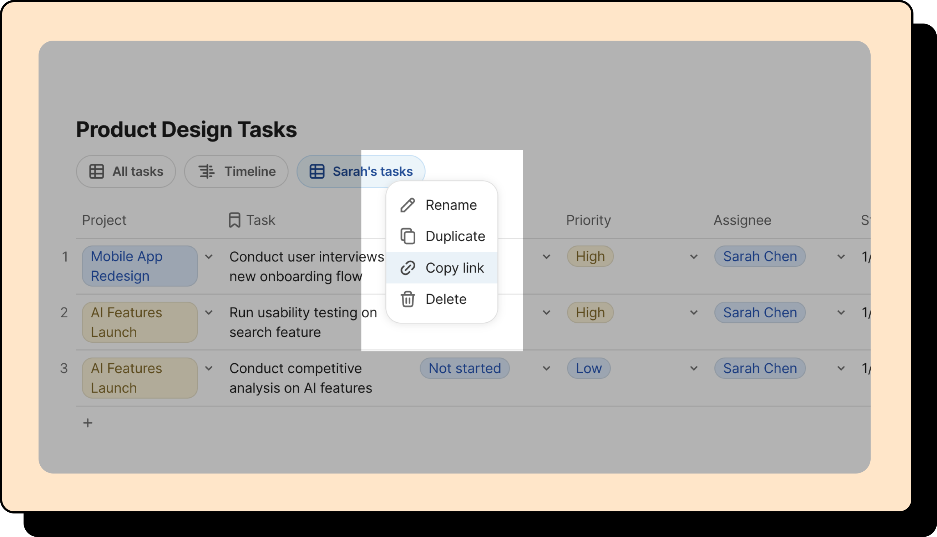
Task: Click the grid icon on All tasks tab
Action: click(96, 172)
